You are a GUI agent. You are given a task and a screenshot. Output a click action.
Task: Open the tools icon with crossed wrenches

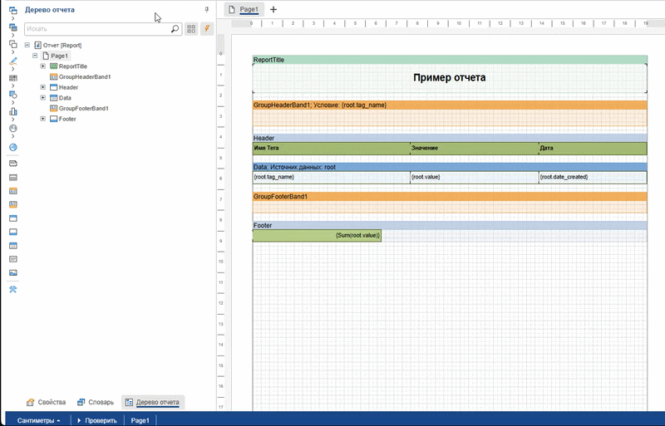point(12,290)
